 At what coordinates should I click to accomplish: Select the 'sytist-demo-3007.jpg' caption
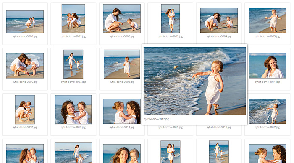[73, 81]
